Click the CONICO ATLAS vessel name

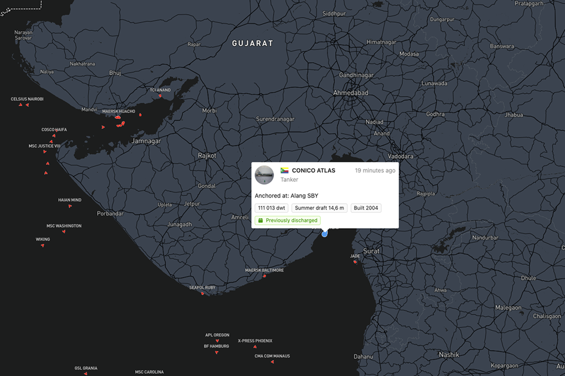pos(313,170)
